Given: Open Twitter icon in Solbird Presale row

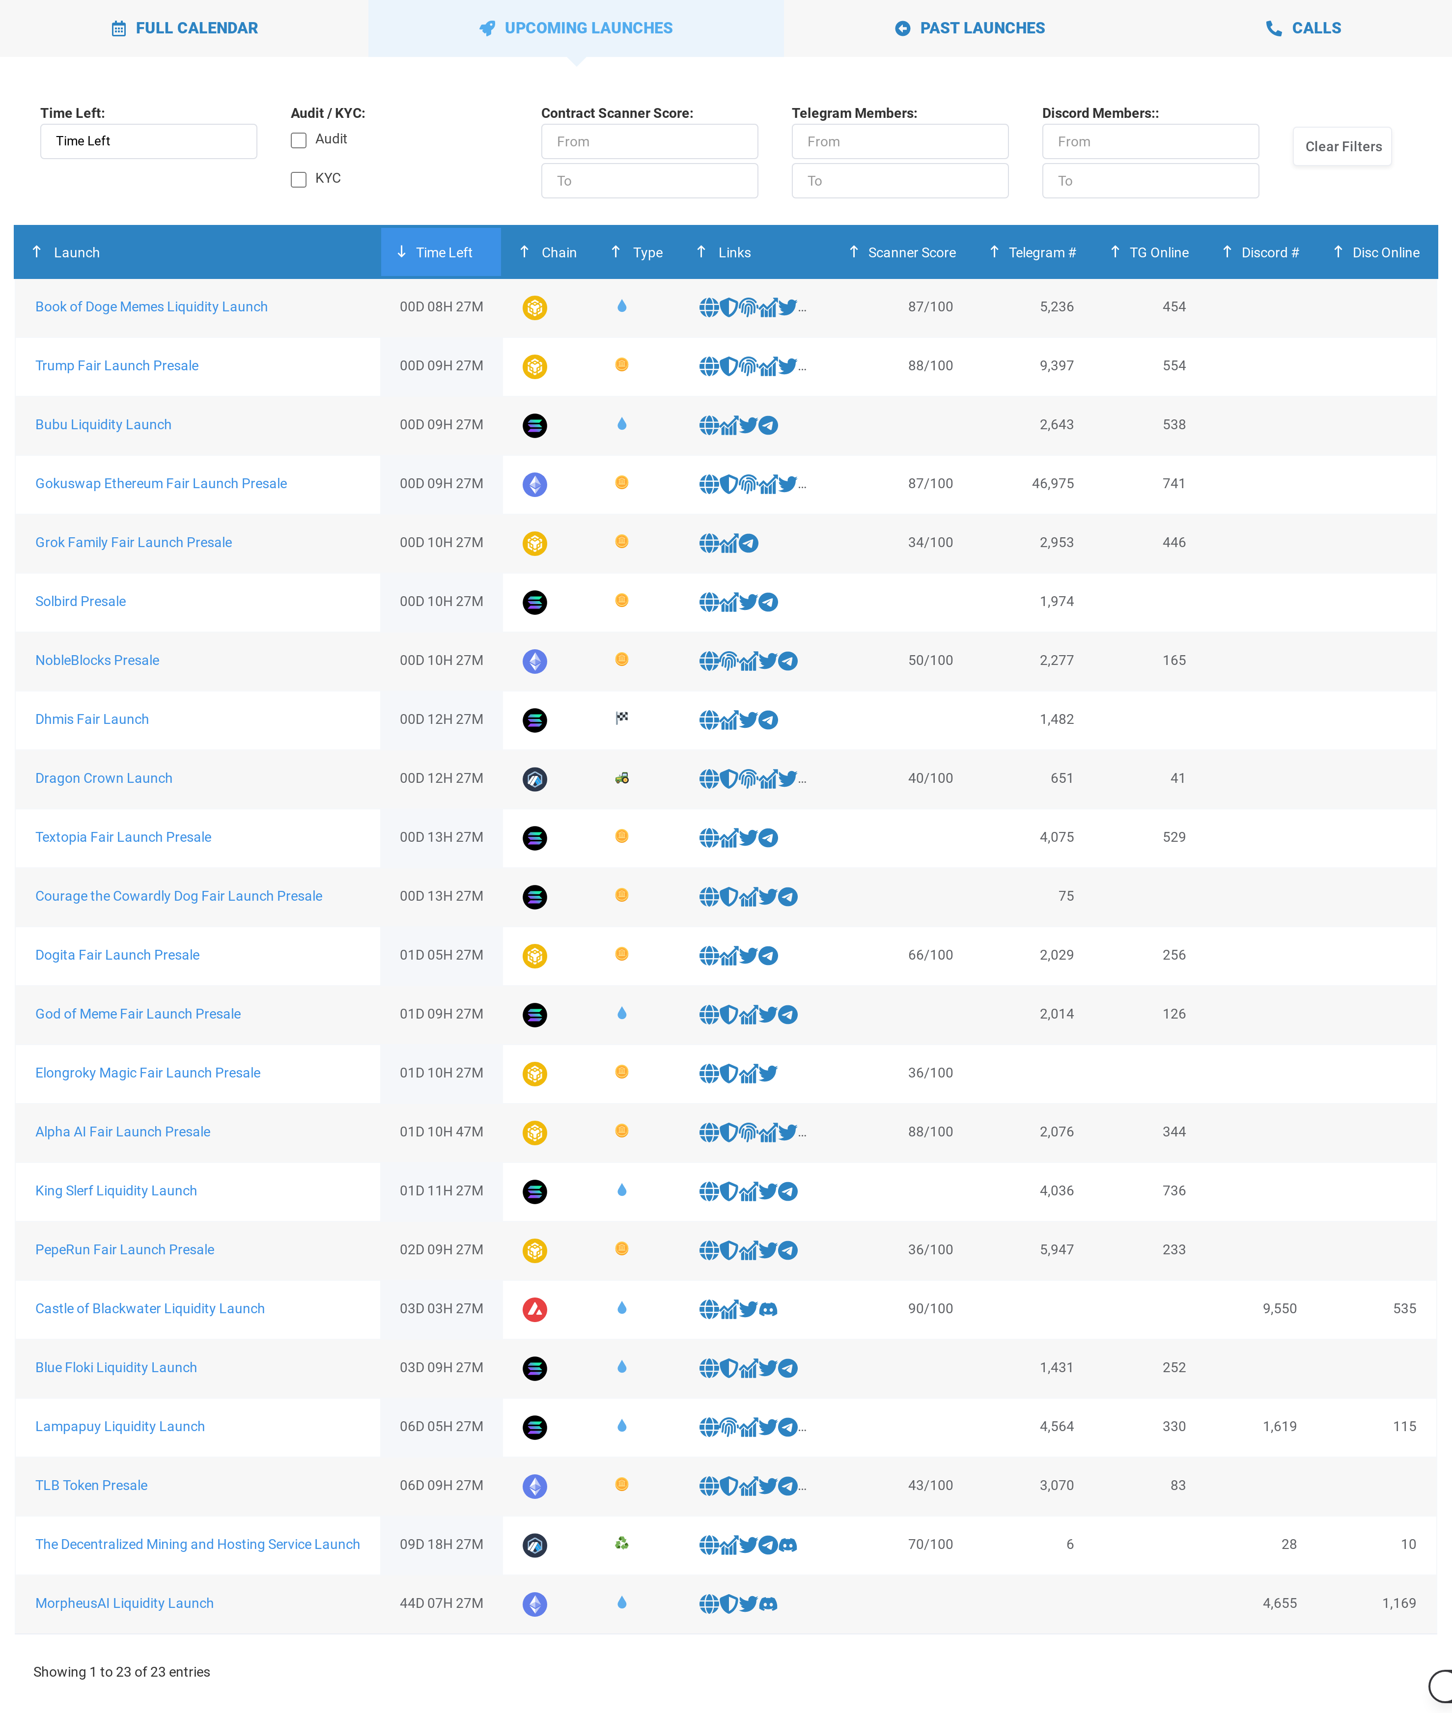Looking at the screenshot, I should click(748, 602).
